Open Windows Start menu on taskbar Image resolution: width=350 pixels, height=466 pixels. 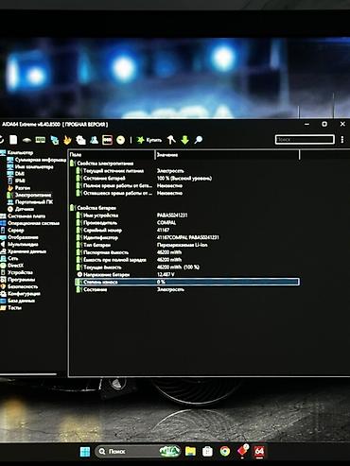[85, 452]
